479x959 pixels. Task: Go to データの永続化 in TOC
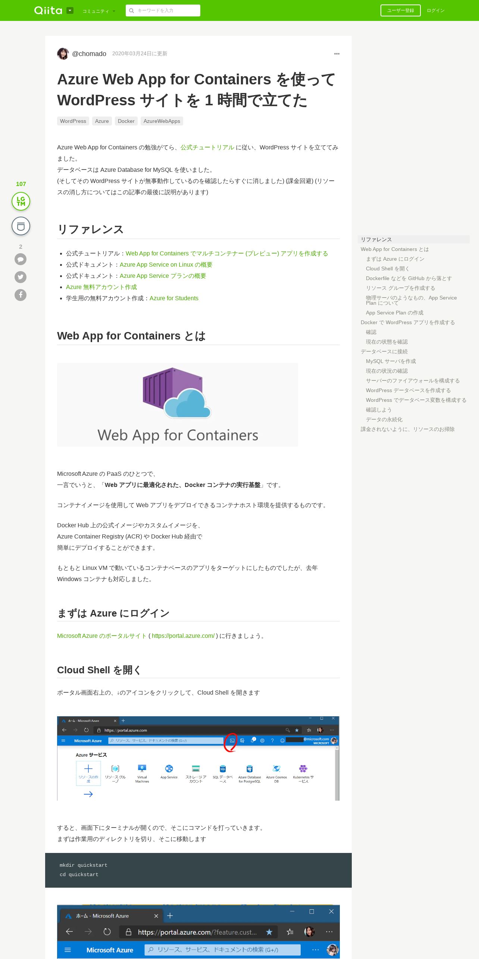(384, 419)
